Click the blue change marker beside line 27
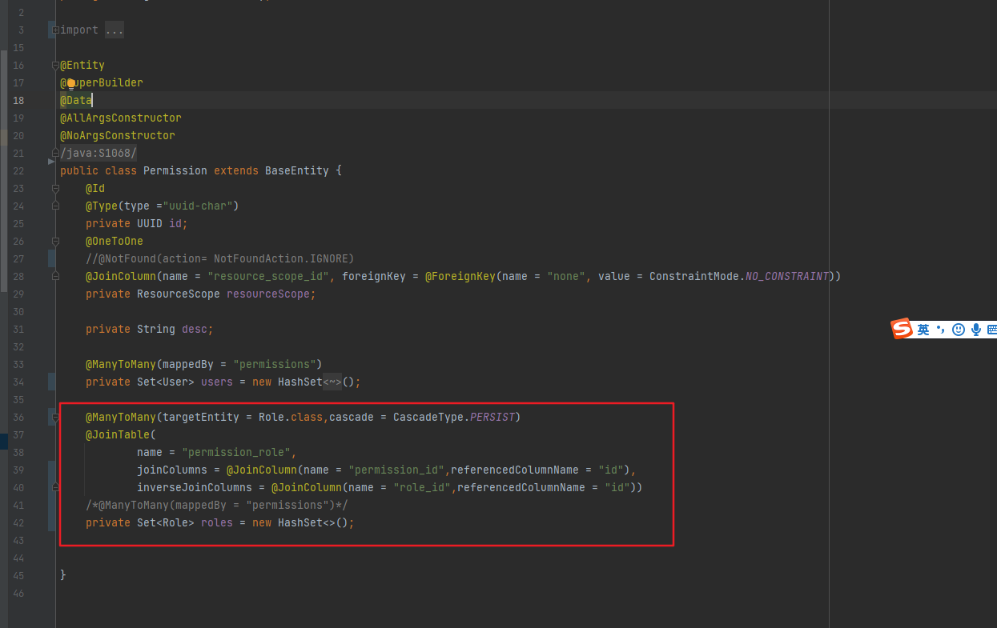The width and height of the screenshot is (997, 628). pos(51,258)
